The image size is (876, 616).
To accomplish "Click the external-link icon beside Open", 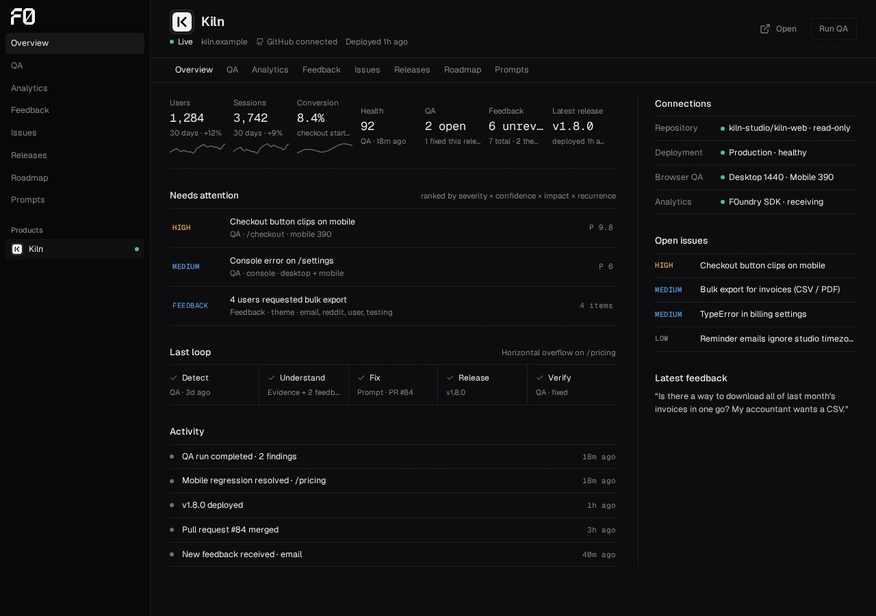I will 765,29.
